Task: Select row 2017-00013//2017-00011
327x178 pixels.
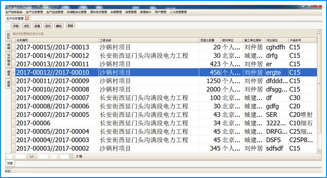Action: (166, 64)
